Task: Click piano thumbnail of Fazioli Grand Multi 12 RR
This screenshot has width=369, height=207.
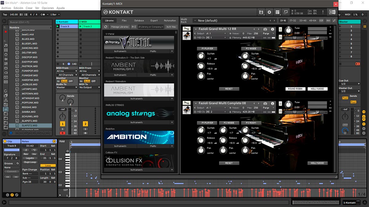Action: click(186, 36)
